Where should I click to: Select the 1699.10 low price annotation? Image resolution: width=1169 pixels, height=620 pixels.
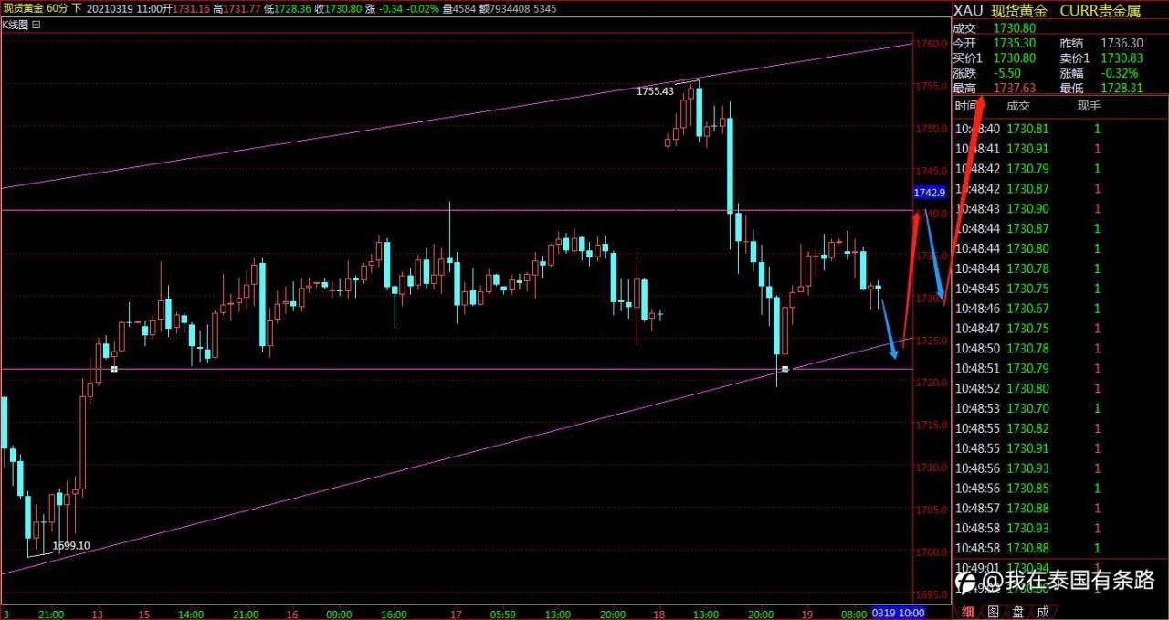point(71,546)
